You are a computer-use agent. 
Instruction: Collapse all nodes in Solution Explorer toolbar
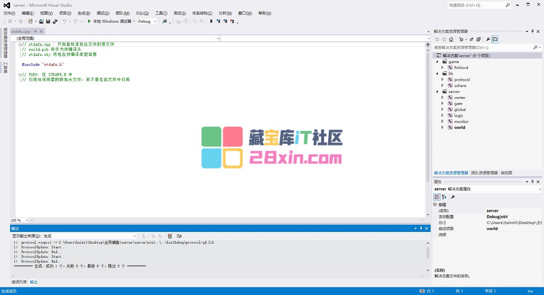[478, 39]
